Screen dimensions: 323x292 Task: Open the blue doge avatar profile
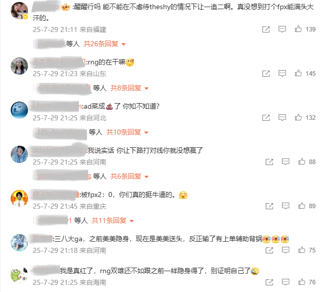[19, 110]
